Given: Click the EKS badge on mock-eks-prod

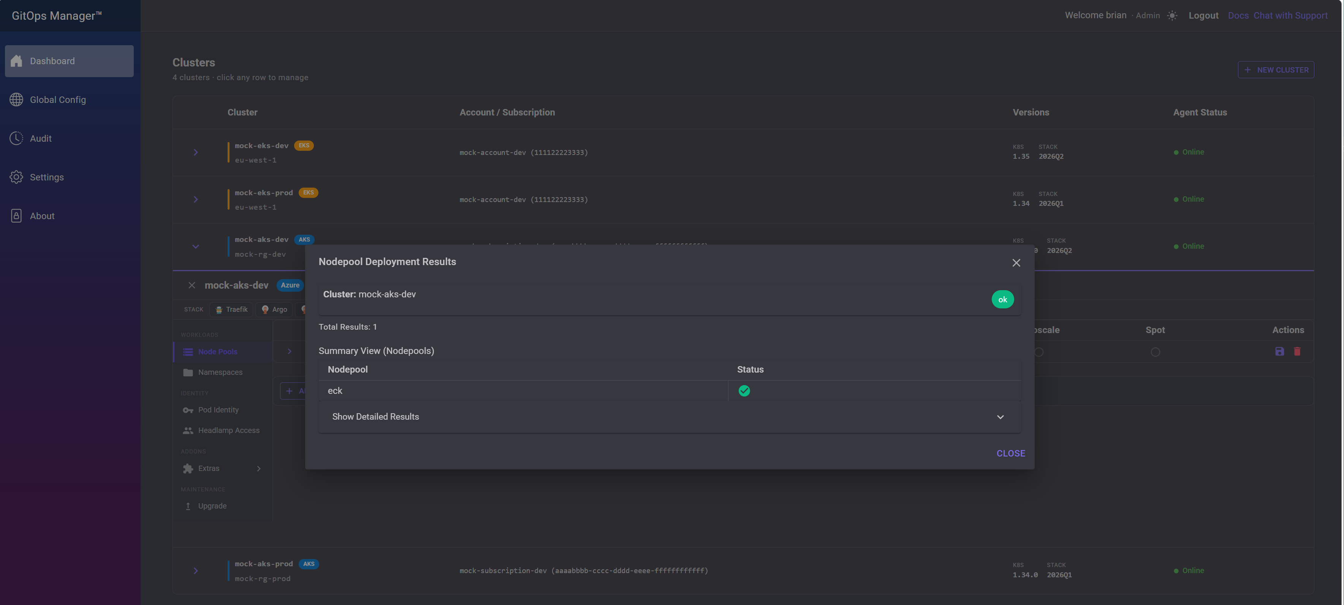Looking at the screenshot, I should coord(308,193).
